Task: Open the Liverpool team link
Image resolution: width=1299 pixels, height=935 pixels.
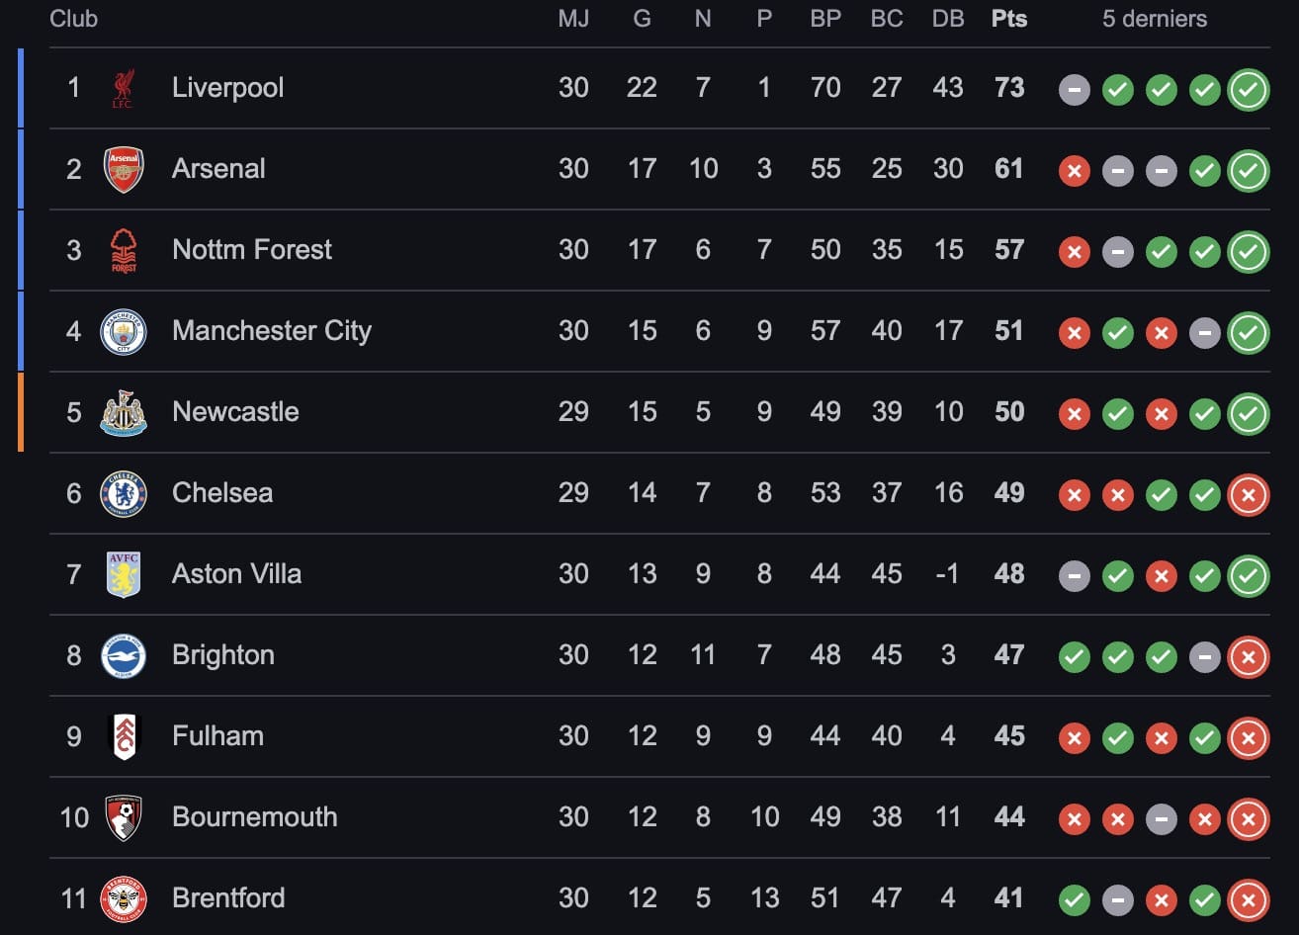Action: 227,88
